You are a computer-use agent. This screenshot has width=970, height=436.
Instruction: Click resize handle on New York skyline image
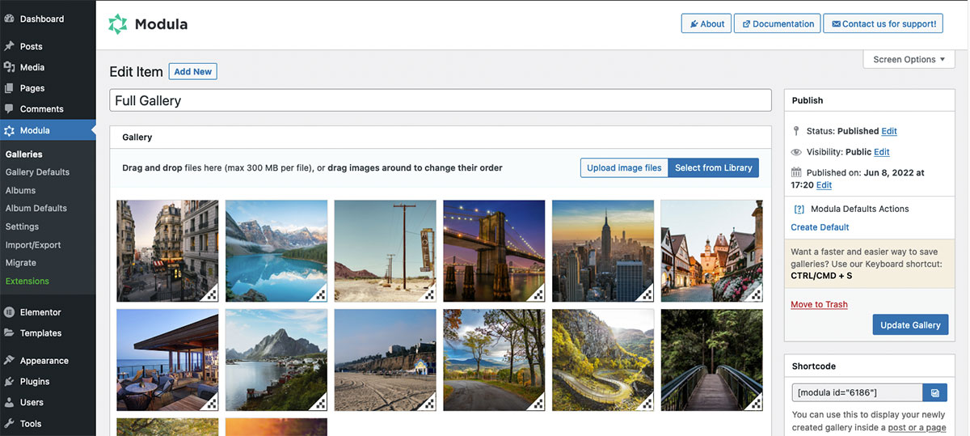coord(647,294)
